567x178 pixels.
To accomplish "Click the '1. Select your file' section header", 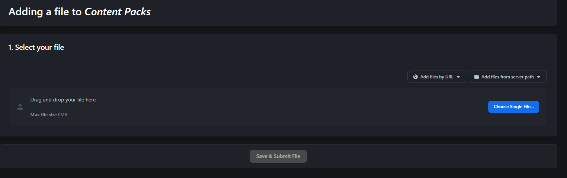I will coord(36,47).
